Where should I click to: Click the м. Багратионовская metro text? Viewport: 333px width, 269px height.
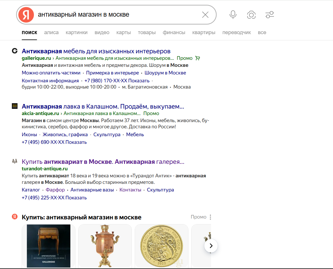145,87
